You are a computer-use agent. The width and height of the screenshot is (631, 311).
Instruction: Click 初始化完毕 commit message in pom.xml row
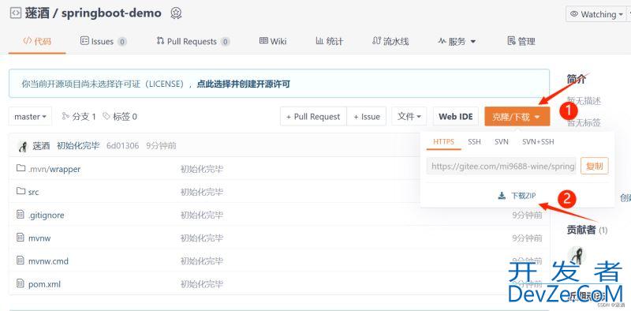coord(202,284)
